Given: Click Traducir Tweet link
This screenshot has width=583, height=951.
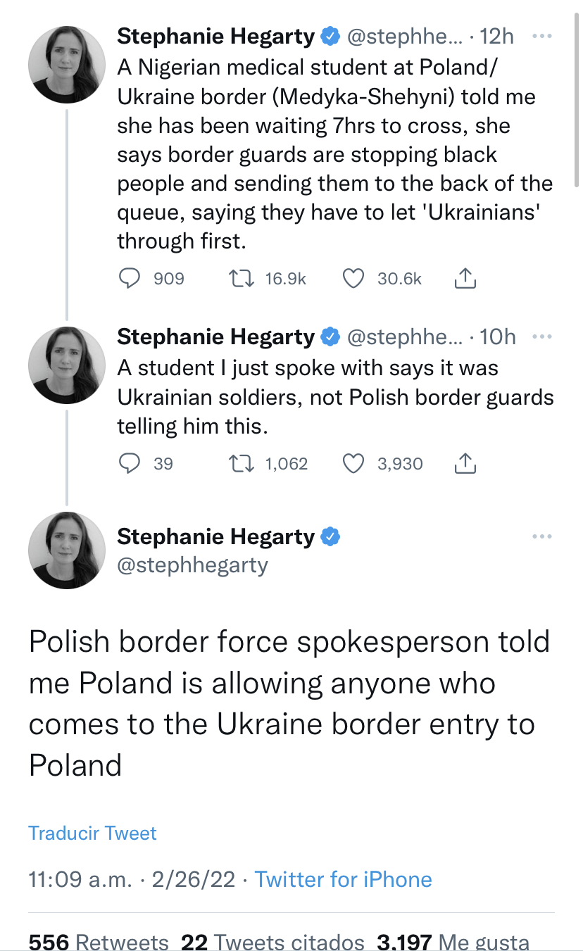Looking at the screenshot, I should [x=92, y=833].
